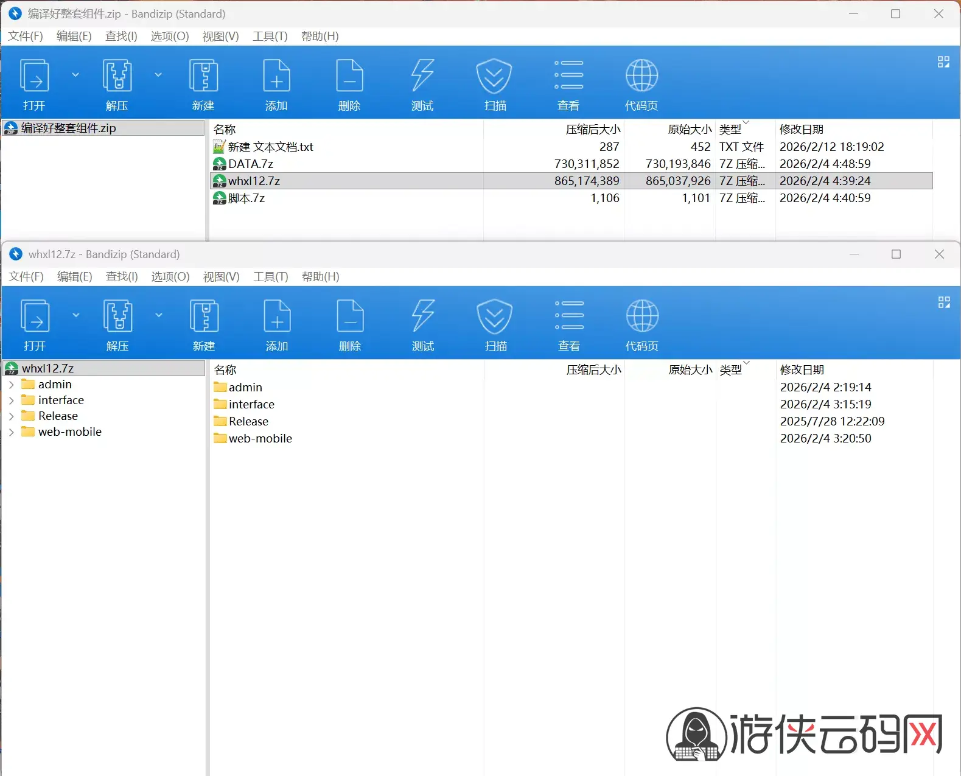Click the grid layout icon in the top toolbar corner
Image resolution: width=961 pixels, height=776 pixels.
tap(943, 61)
